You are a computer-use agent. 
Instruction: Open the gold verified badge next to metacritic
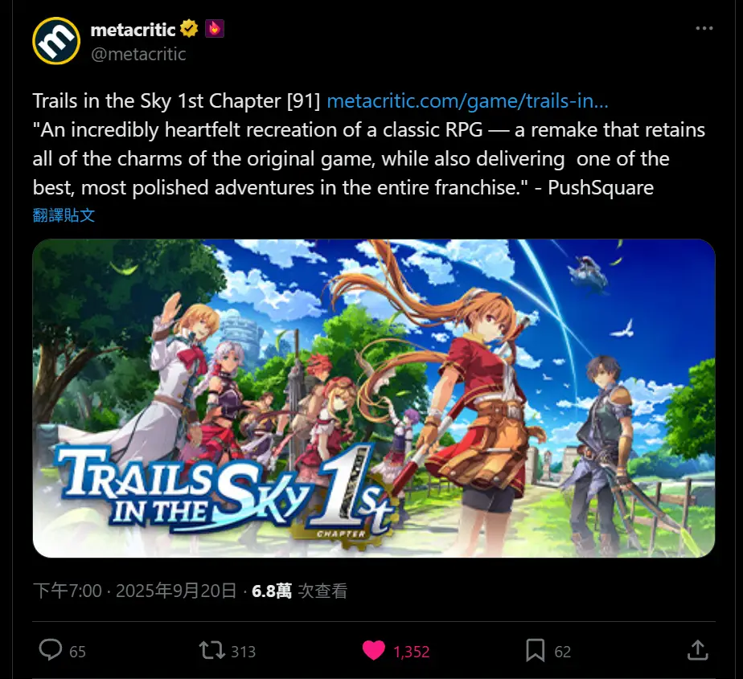189,29
